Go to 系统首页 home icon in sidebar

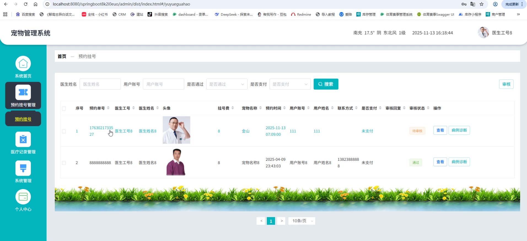click(x=23, y=64)
